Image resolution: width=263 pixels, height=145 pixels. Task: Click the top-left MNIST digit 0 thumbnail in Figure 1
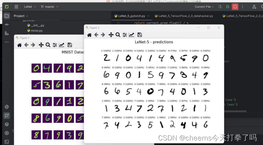click(36, 68)
